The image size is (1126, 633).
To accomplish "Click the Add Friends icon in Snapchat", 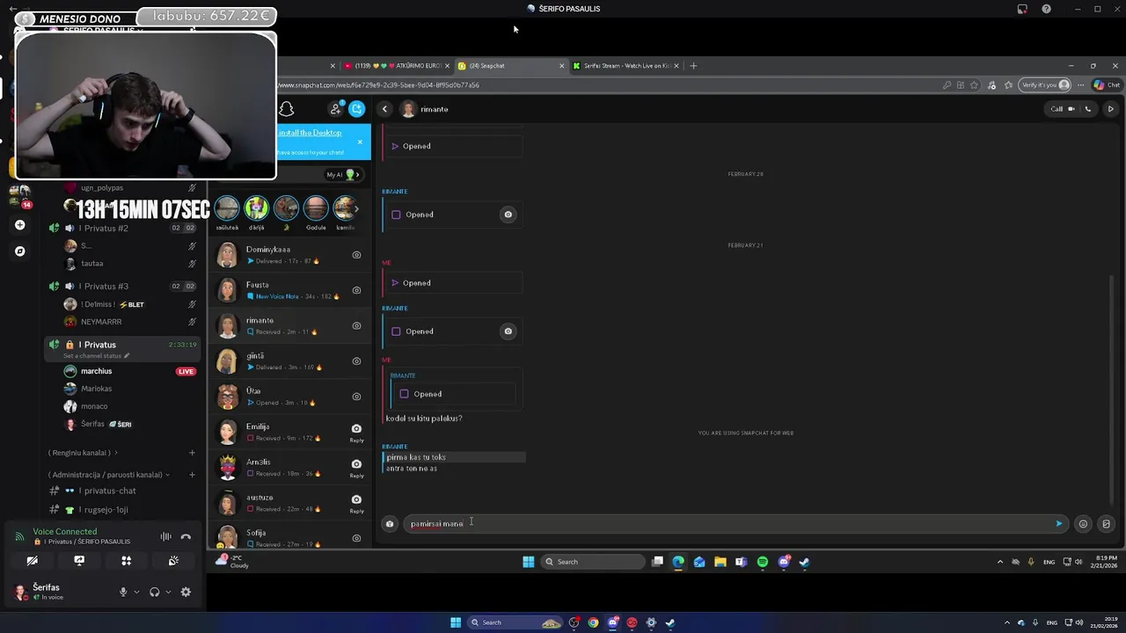I will pos(336,109).
